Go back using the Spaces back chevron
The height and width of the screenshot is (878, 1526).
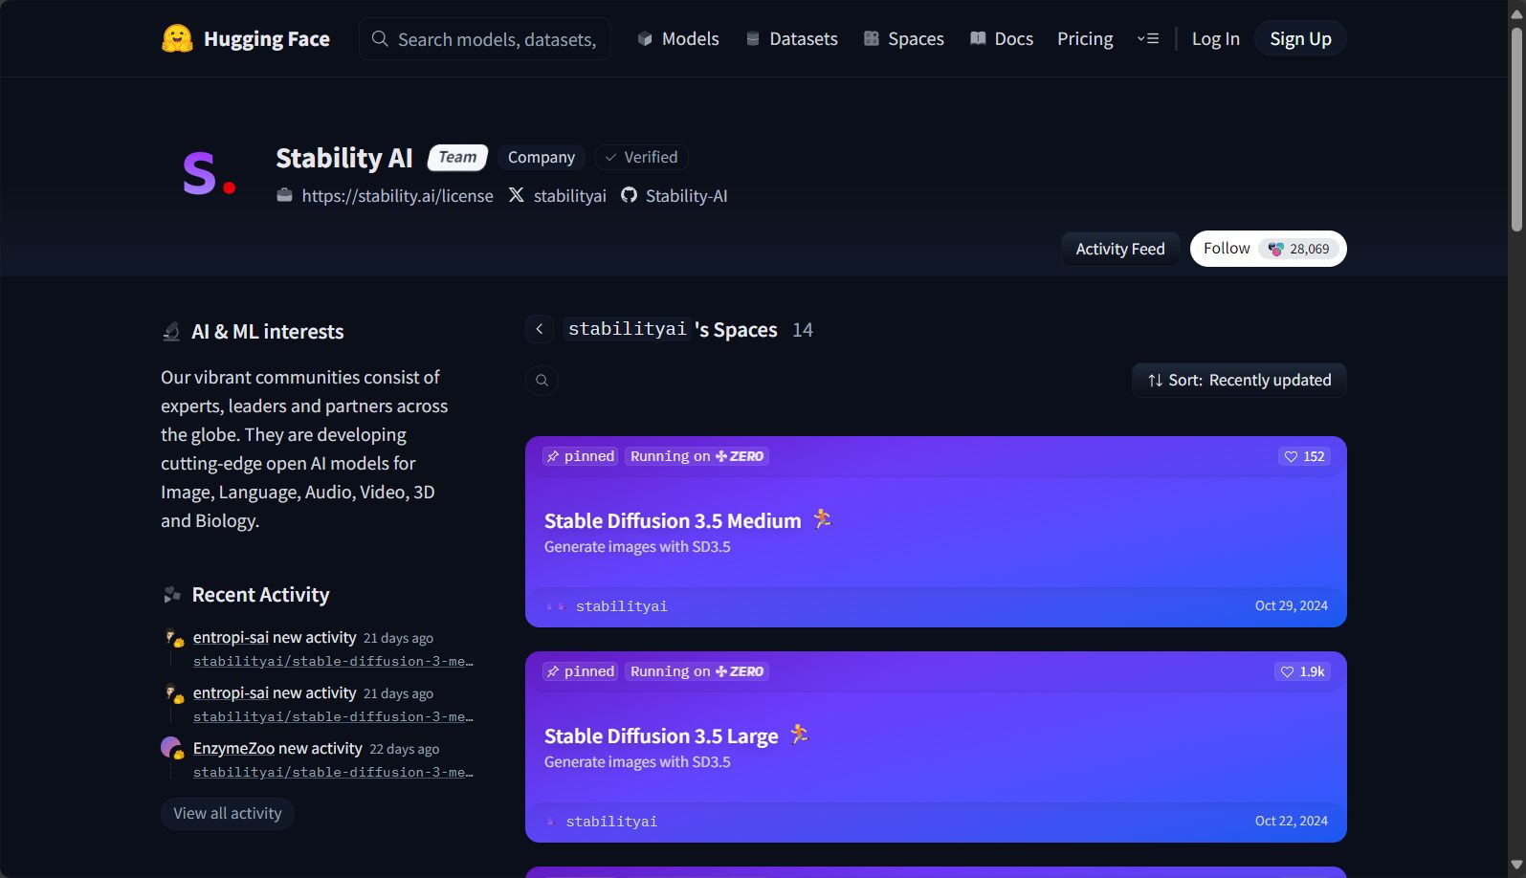pos(540,329)
